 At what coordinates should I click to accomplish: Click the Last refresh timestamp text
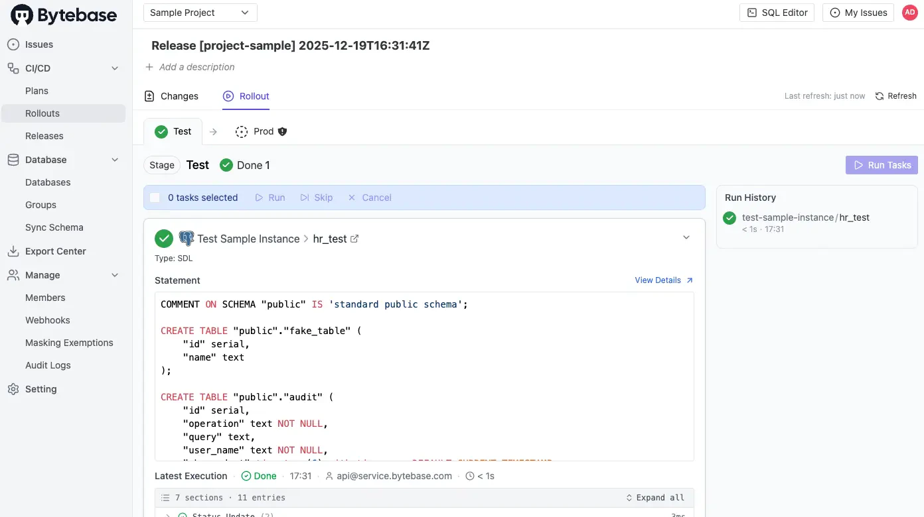point(824,96)
